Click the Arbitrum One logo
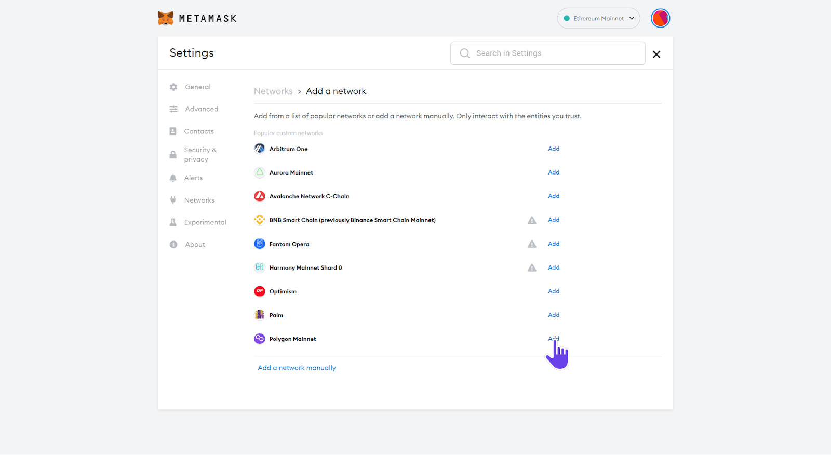This screenshot has height=455, width=831. (260, 149)
